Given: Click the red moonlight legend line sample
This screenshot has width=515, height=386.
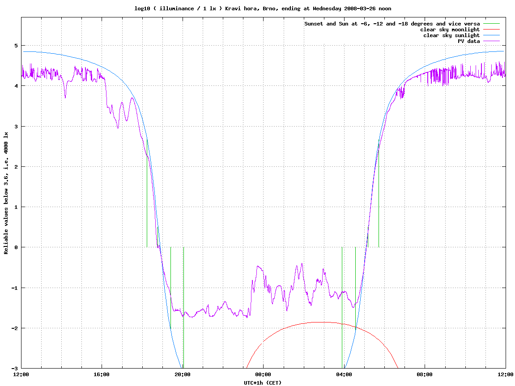Looking at the screenshot, I should point(491,30).
